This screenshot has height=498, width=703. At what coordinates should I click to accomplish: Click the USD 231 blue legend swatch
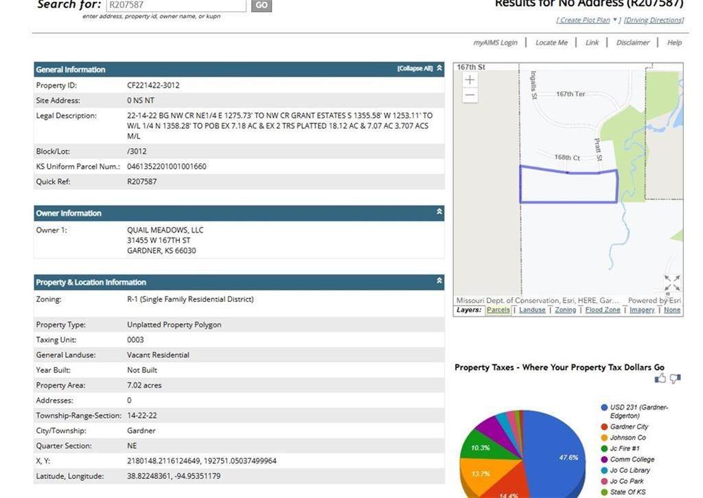[604, 407]
